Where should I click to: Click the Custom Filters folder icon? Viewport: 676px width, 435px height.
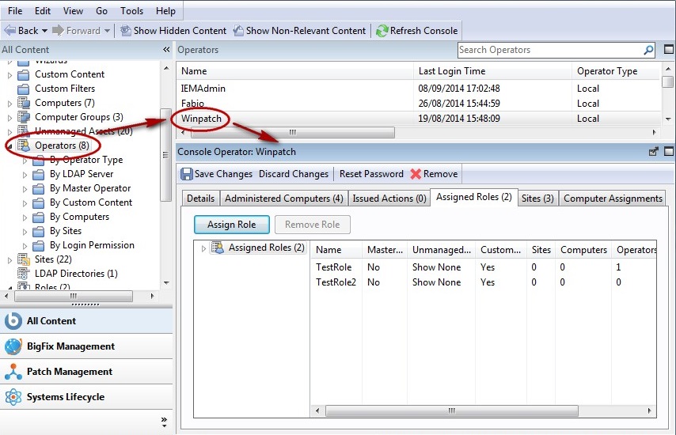click(x=23, y=89)
